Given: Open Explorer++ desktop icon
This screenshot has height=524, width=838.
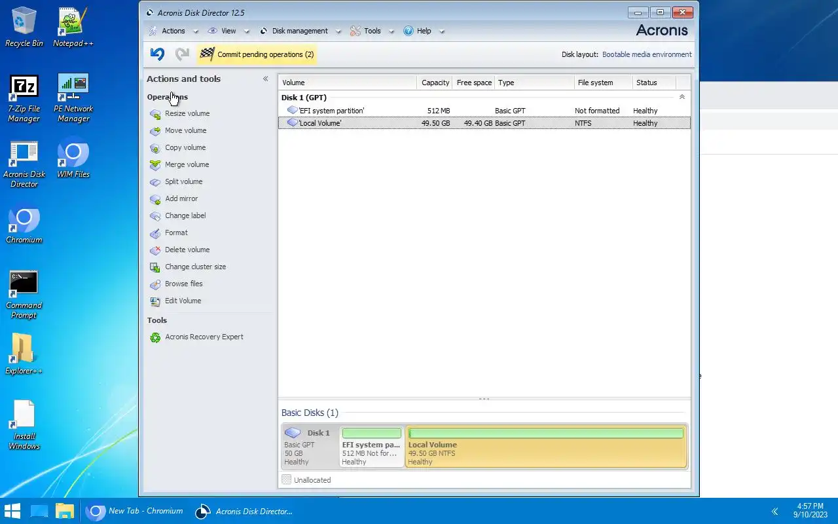Looking at the screenshot, I should click(24, 354).
